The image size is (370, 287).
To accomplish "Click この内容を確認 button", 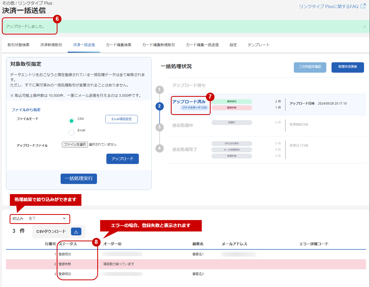I will point(310,67).
